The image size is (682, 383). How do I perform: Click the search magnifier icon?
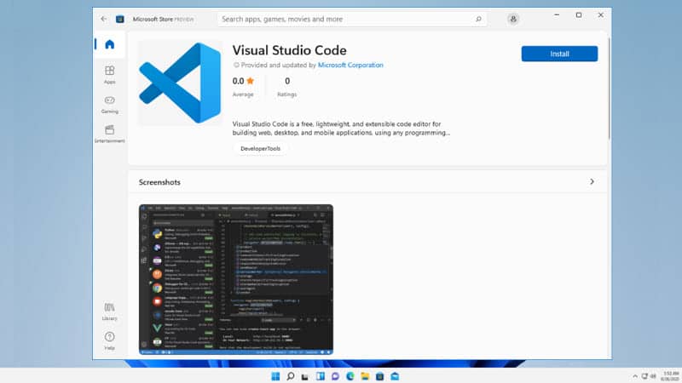(478, 19)
